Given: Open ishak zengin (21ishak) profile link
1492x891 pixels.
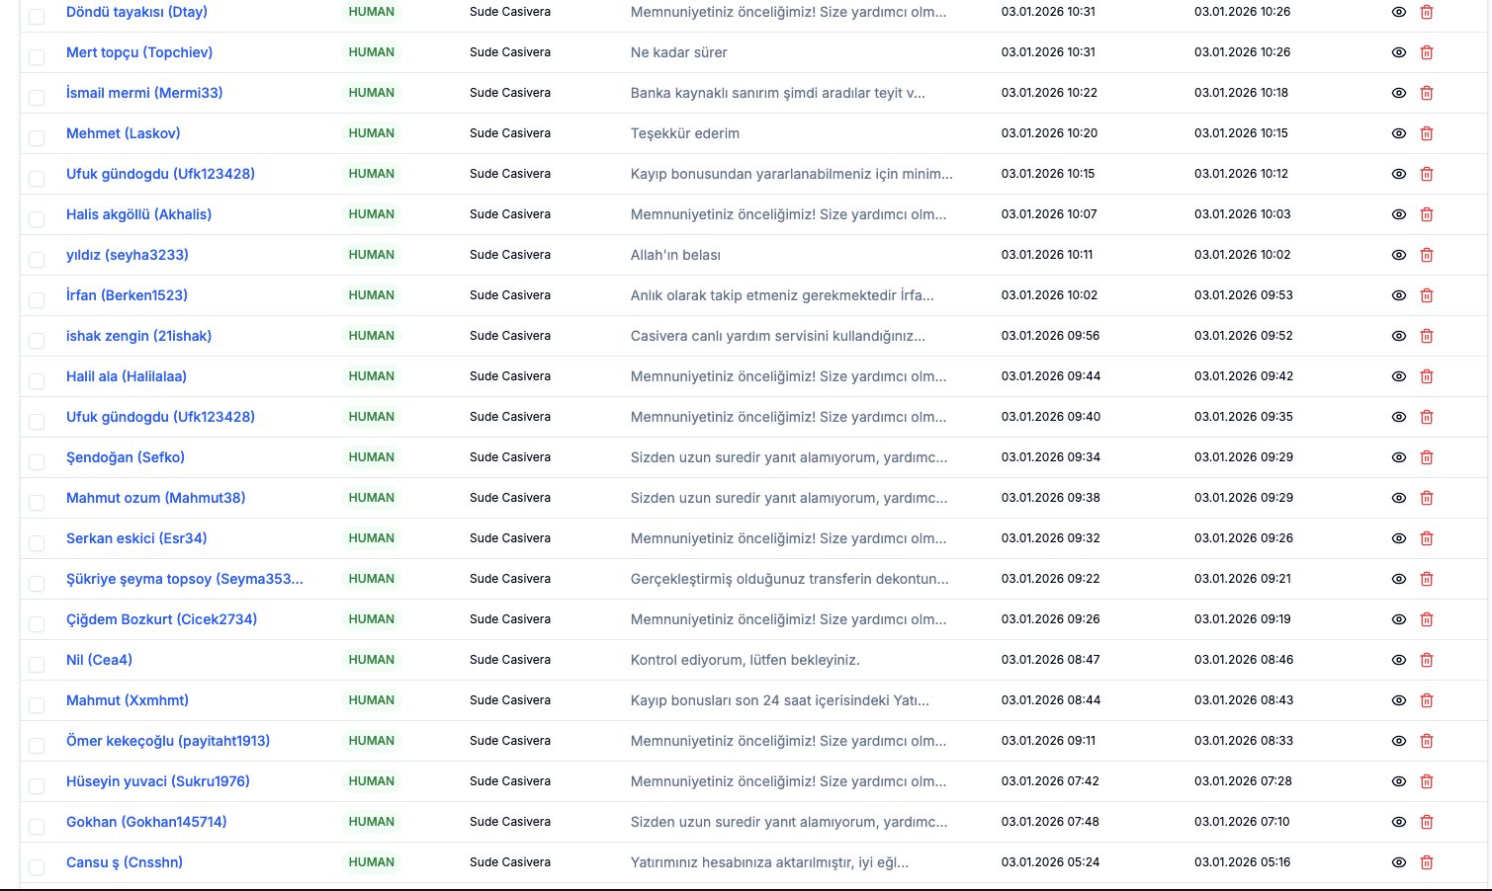Looking at the screenshot, I should click(x=138, y=336).
